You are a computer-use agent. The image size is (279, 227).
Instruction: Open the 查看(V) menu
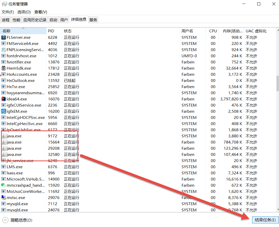coord(41,12)
